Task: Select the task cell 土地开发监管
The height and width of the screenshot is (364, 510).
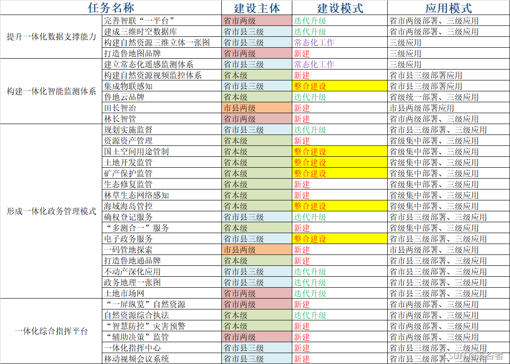Action: click(162, 162)
